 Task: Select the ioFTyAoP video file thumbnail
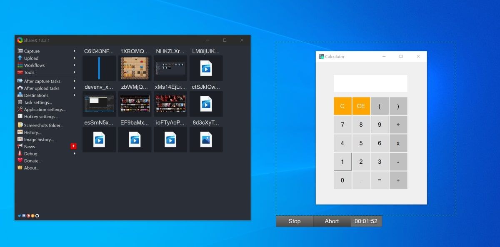click(170, 140)
